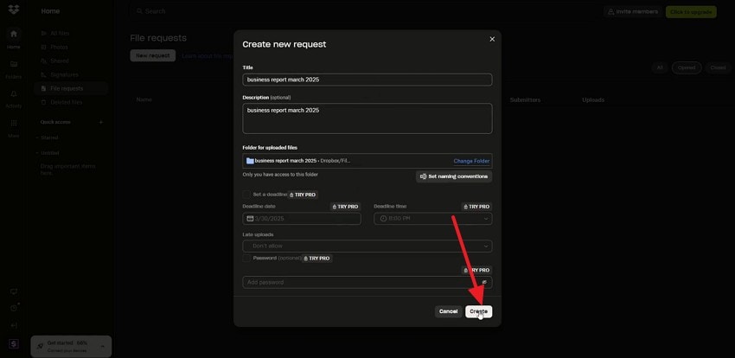Click TRY PRO badge next to Set a deadline
Viewport: 735px width, 358px height.
coord(304,195)
